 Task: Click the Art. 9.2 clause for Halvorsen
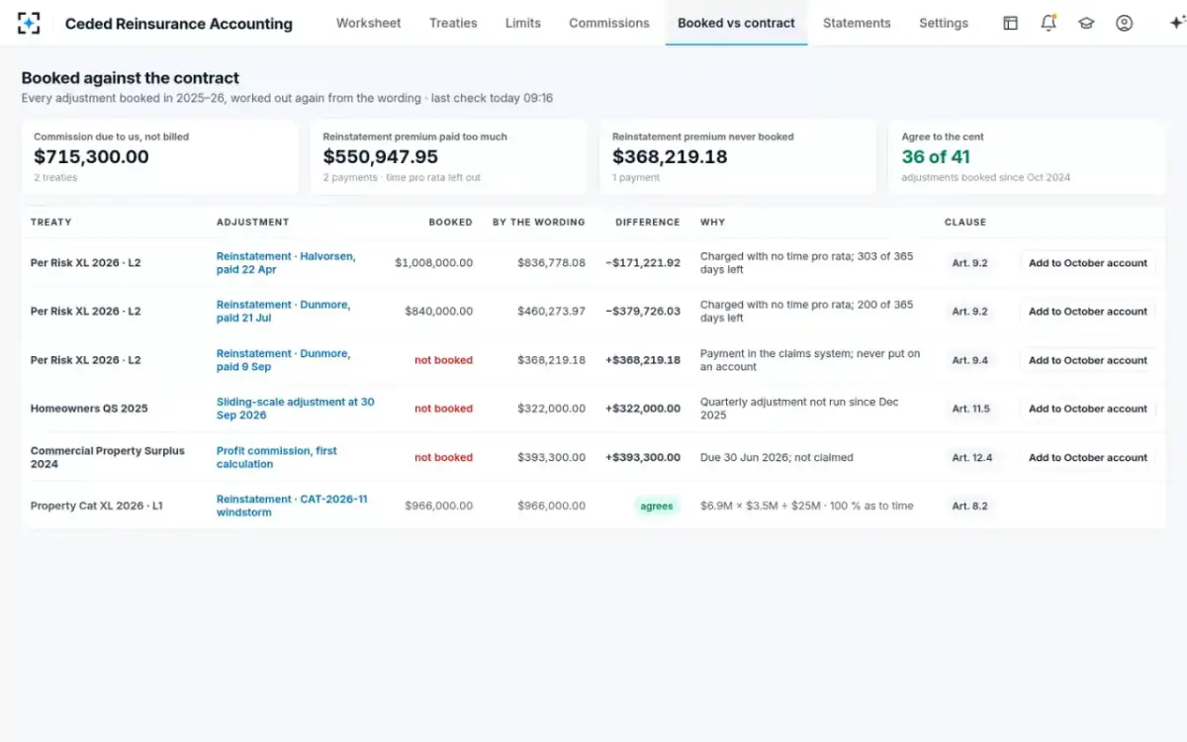(x=969, y=263)
